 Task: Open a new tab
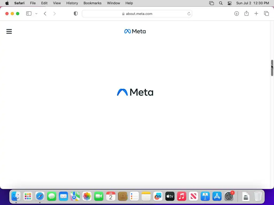256,13
